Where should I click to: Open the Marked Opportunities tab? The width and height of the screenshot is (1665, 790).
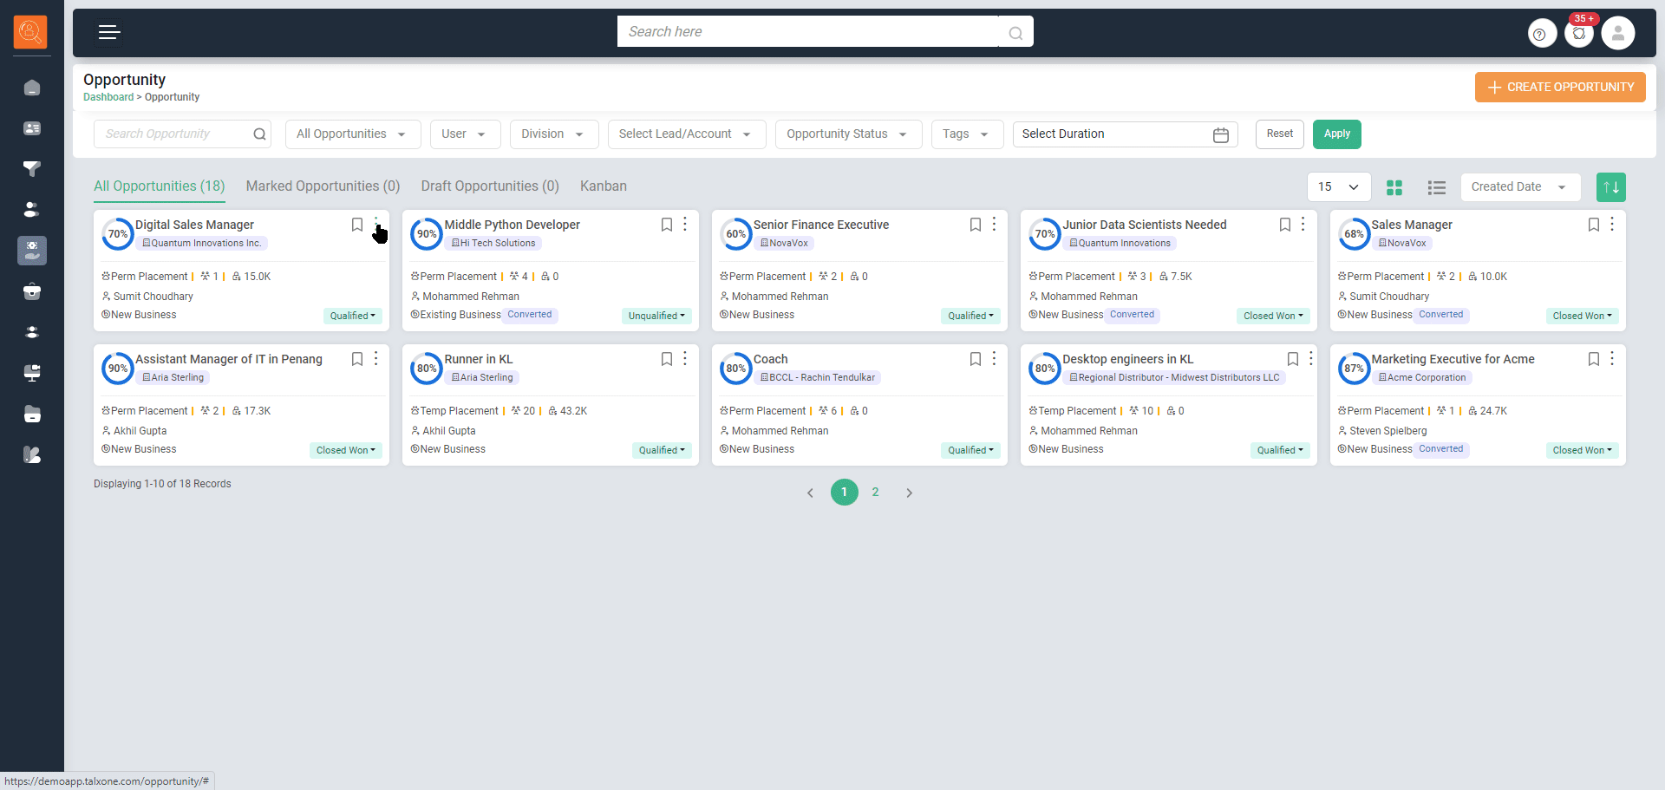(x=323, y=186)
